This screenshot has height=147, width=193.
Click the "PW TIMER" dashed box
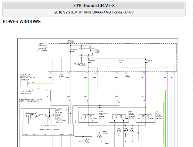point(82,65)
